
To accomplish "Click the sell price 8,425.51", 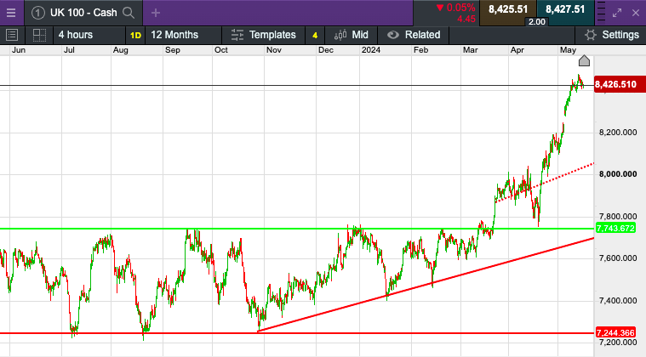I will click(508, 9).
